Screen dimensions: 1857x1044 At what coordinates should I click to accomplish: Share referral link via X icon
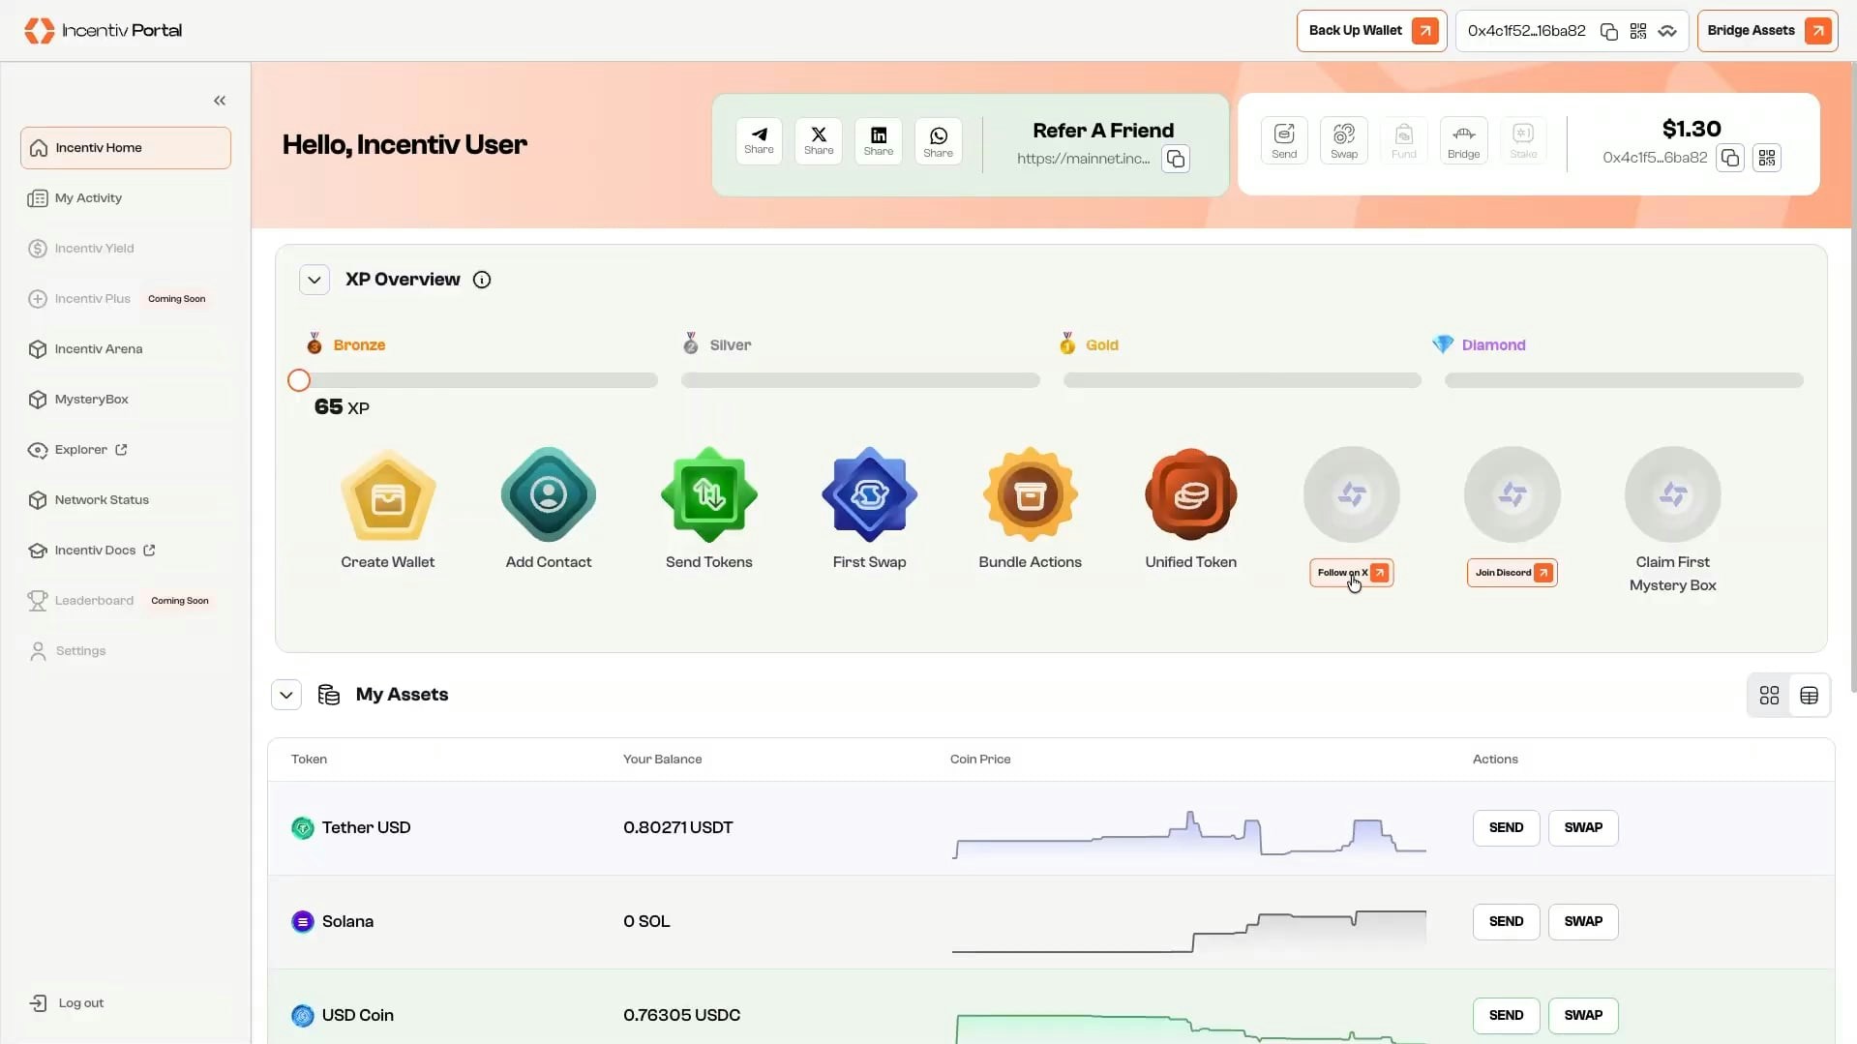point(818,141)
